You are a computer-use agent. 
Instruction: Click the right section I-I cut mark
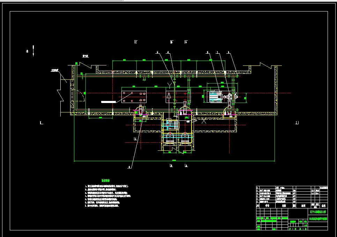297,123
